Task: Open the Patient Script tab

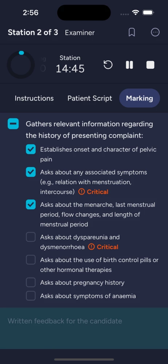Action: click(x=90, y=98)
